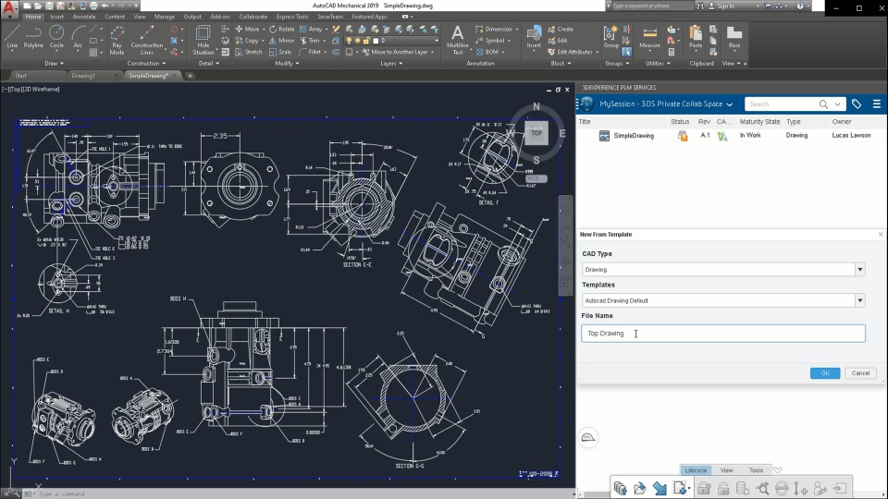
Task: Expand the Templates dropdown list
Action: [x=859, y=300]
